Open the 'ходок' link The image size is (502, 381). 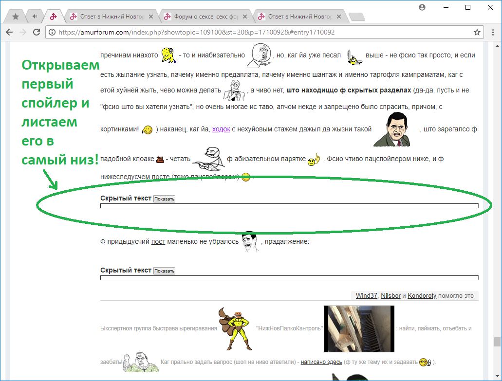pos(221,129)
